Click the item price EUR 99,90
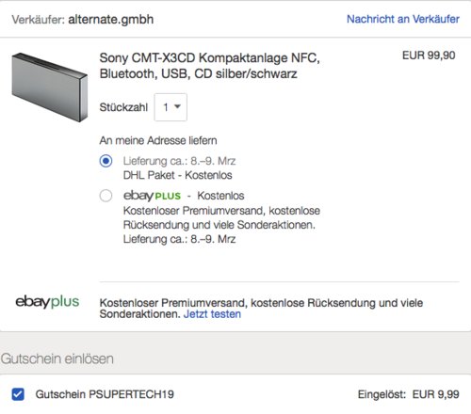Screen dimensions: 471x414 [429, 56]
